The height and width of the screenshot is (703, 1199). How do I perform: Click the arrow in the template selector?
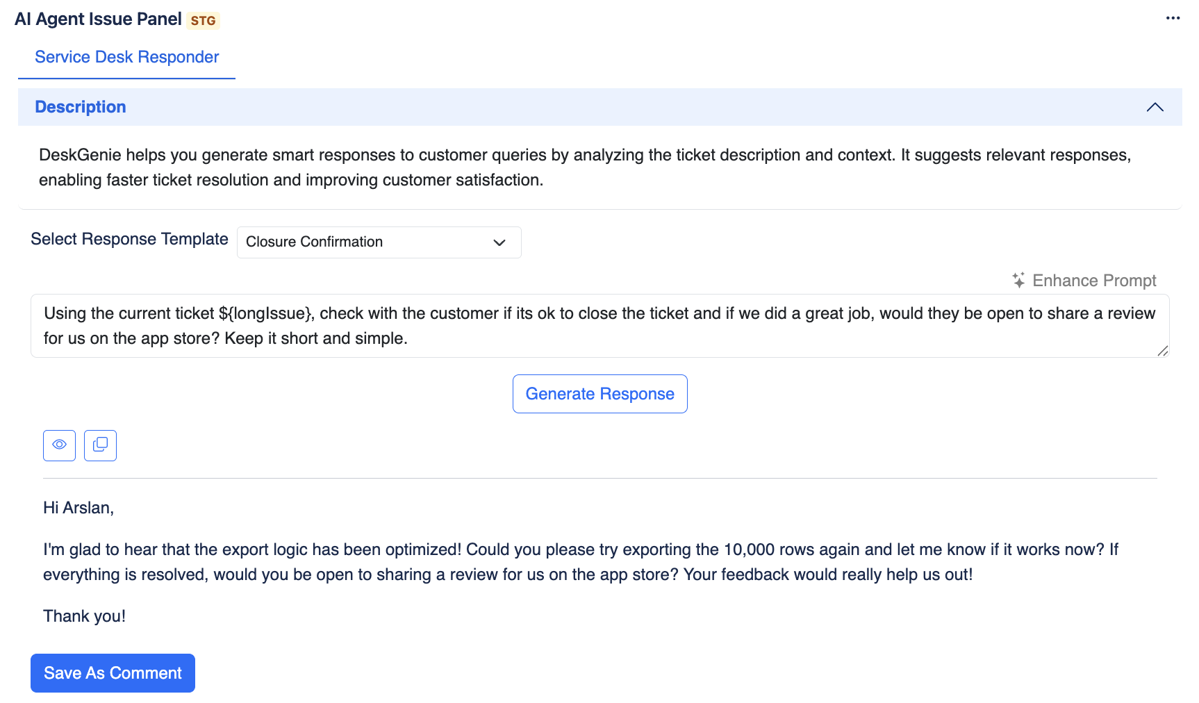[499, 242]
